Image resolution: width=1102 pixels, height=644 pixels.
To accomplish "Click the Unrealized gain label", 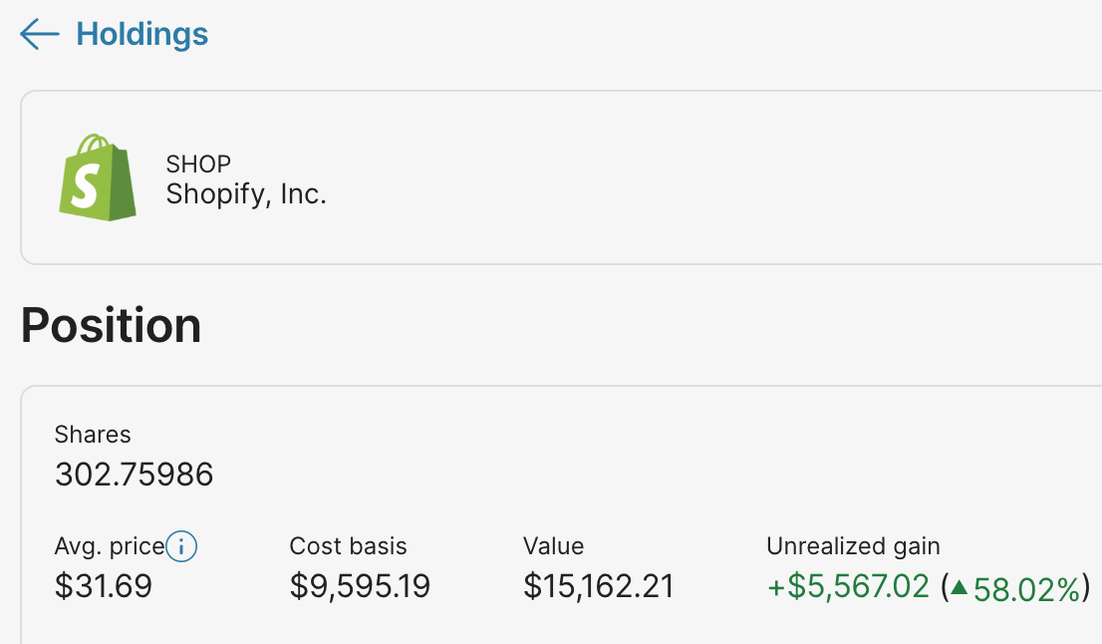I will point(853,546).
